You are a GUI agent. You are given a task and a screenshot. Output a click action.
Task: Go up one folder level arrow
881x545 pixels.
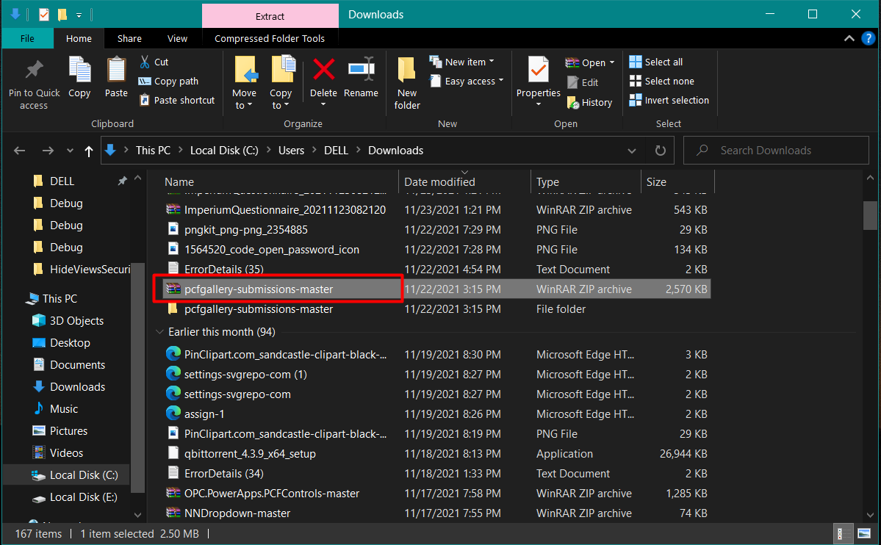(89, 151)
